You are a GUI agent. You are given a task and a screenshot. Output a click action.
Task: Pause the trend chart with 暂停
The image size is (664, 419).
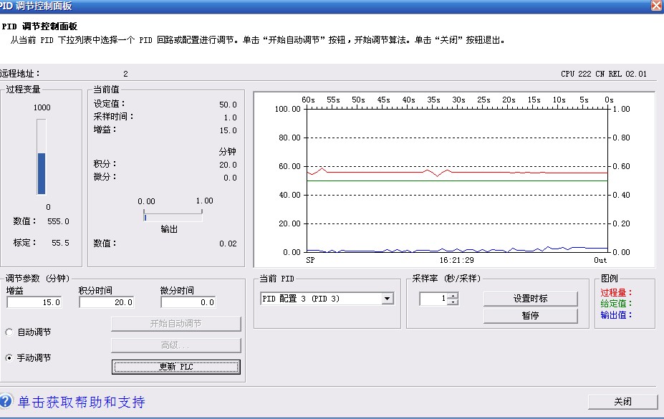click(x=530, y=315)
